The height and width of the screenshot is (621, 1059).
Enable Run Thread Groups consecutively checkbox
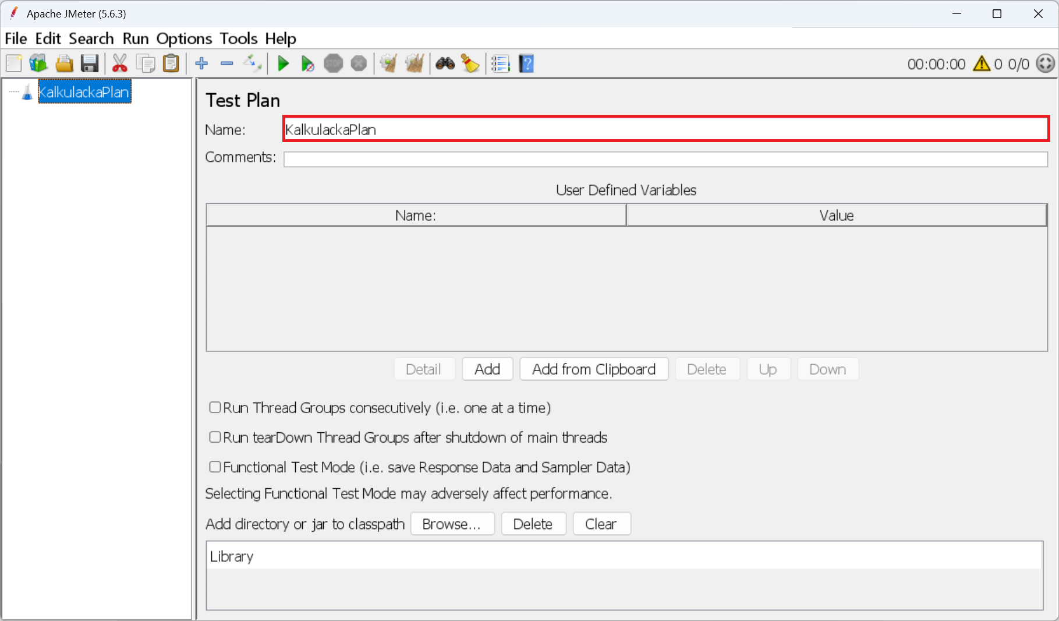coord(215,408)
